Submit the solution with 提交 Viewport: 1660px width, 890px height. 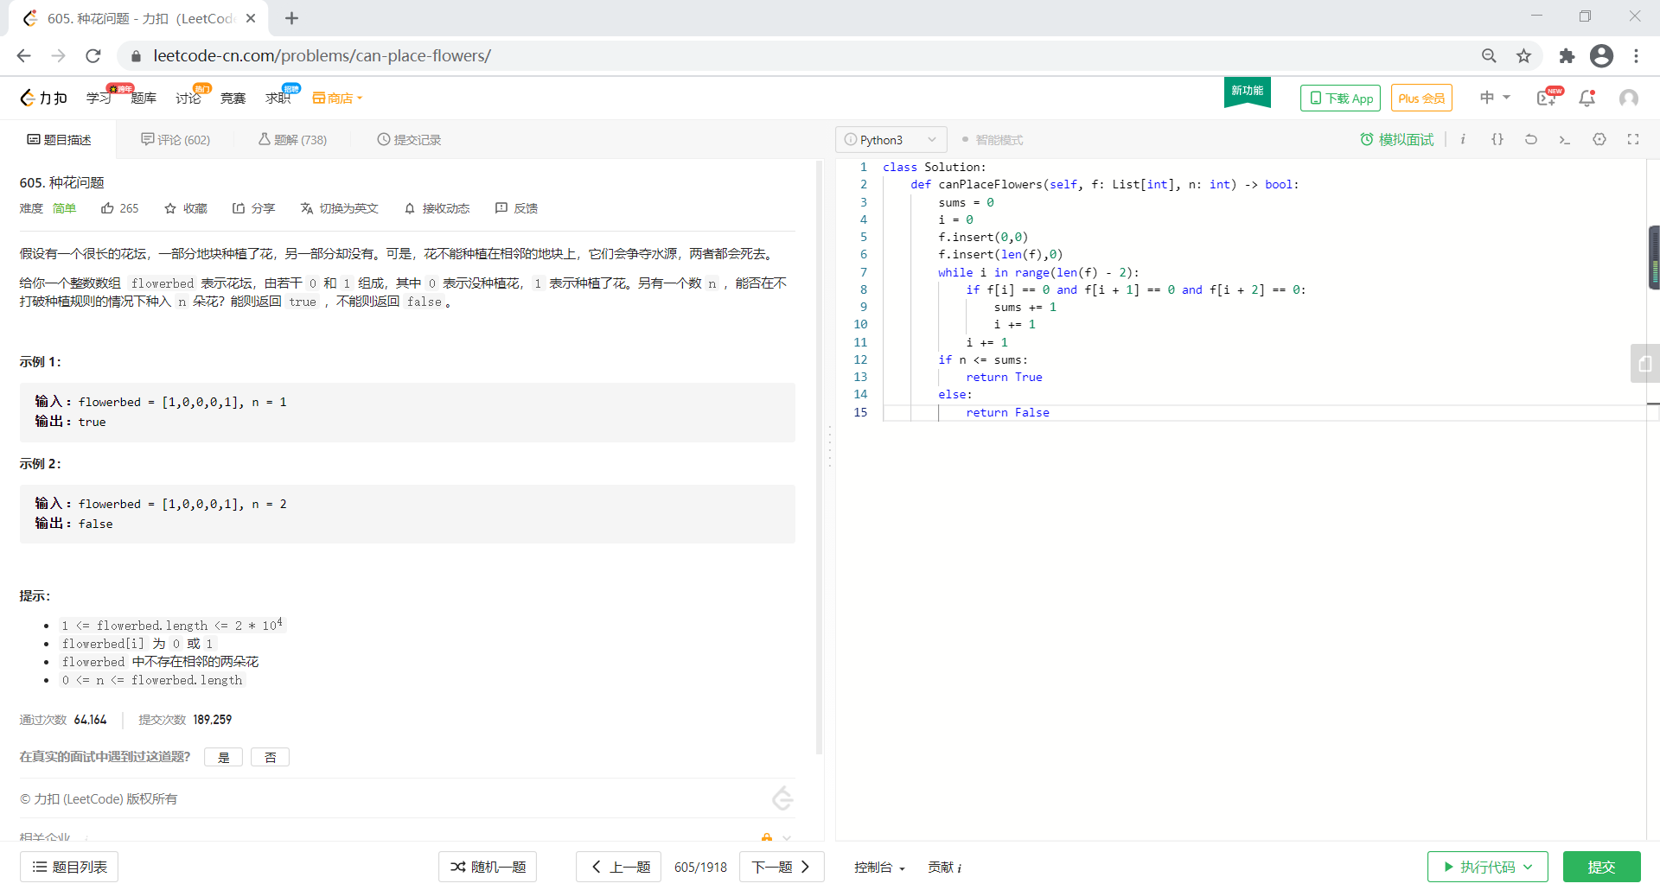(x=1601, y=867)
